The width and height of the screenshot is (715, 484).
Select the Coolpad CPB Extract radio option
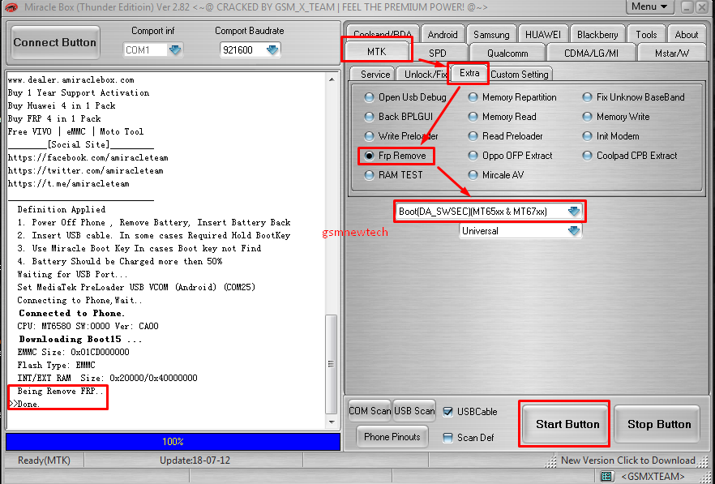click(587, 156)
